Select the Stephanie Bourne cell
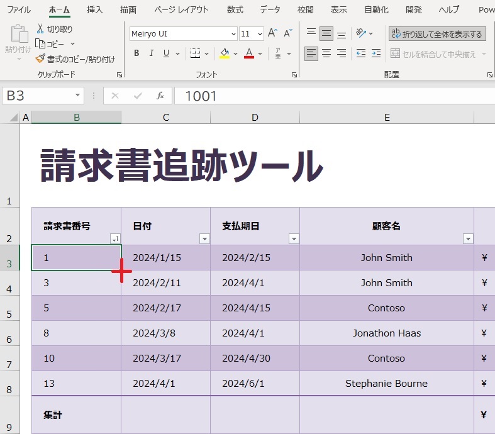The height and width of the screenshot is (434, 495). click(387, 383)
